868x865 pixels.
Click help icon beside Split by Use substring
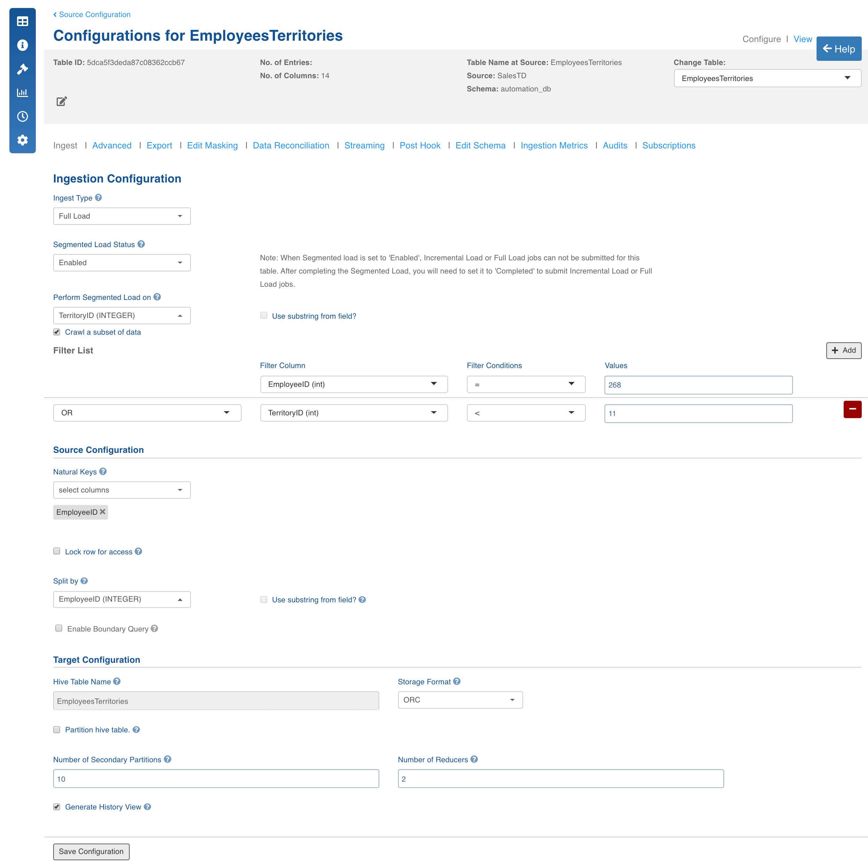[362, 599]
